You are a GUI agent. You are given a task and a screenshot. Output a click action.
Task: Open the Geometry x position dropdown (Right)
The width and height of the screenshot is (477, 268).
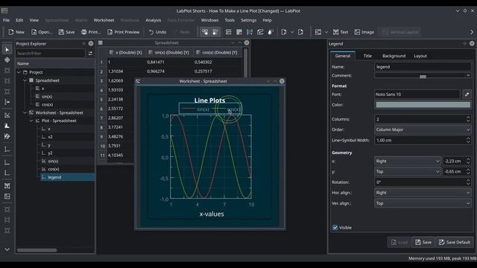[x=408, y=161]
